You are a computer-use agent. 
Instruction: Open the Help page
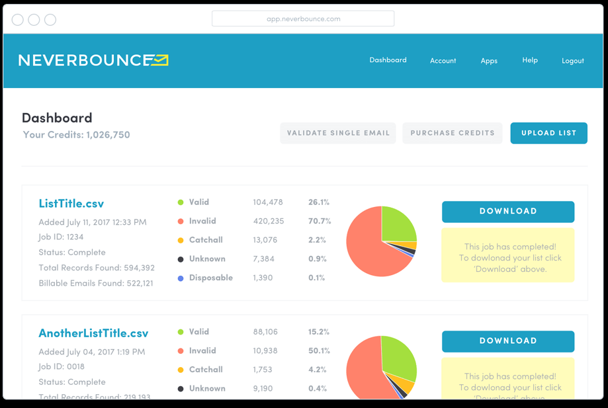pos(530,60)
